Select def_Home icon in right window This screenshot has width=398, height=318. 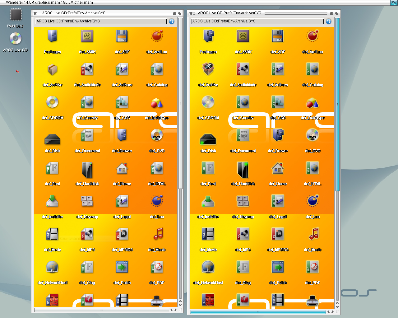pyautogui.click(x=278, y=168)
